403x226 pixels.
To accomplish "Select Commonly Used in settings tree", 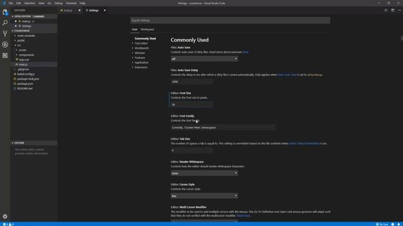I will [x=145, y=38].
